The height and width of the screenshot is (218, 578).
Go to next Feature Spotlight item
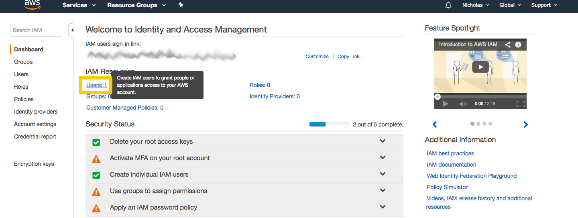point(526,124)
